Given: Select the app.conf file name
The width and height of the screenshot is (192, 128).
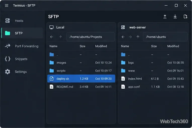Looking at the screenshot, I should [134, 87].
